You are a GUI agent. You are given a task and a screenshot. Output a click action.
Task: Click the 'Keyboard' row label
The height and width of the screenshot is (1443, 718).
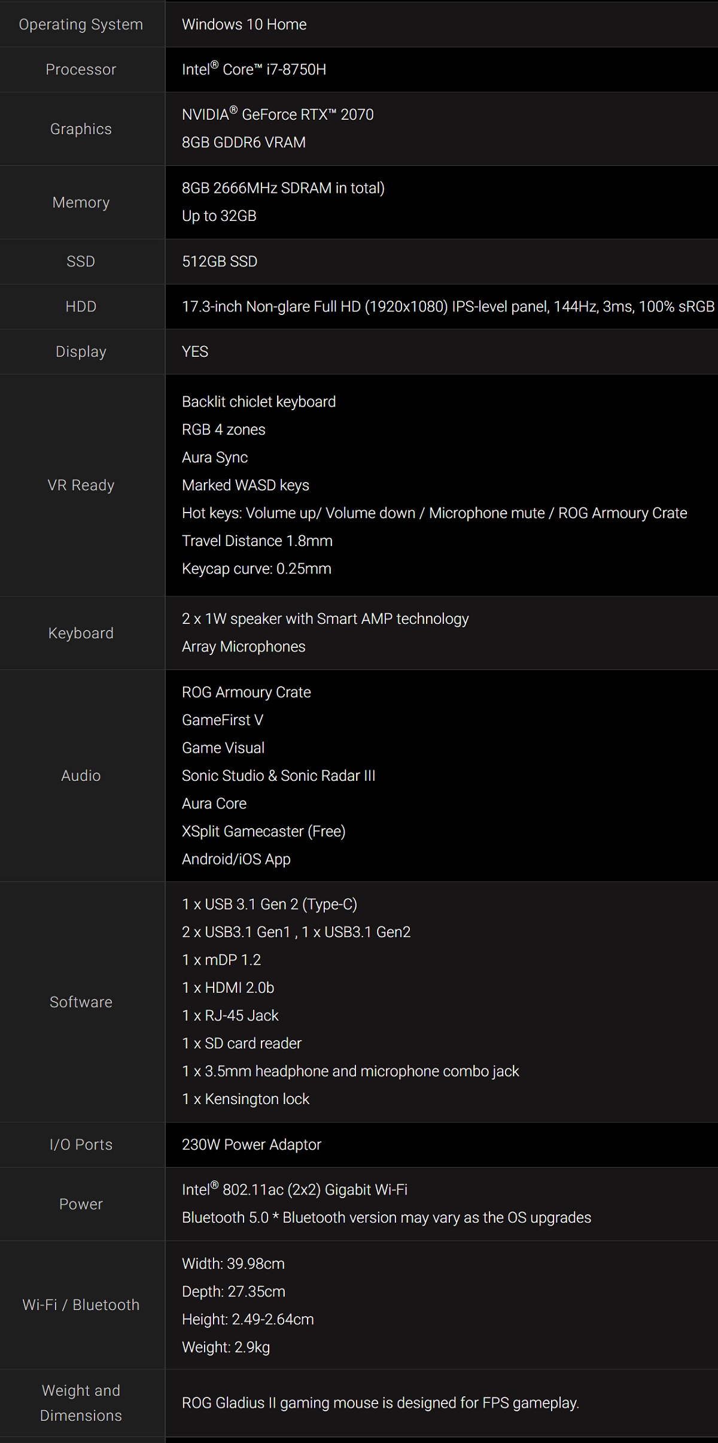click(81, 633)
